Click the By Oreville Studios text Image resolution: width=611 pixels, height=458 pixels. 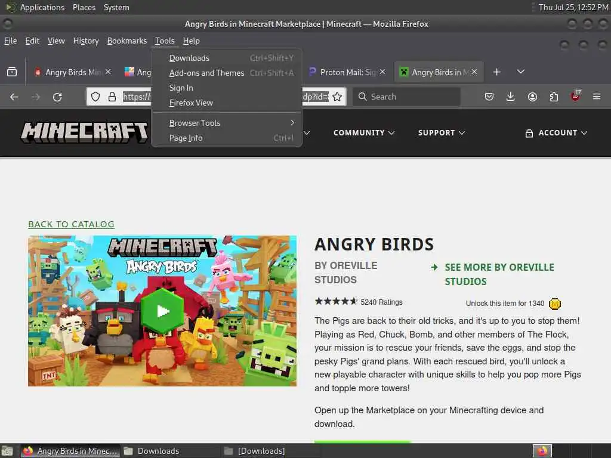pos(346,273)
